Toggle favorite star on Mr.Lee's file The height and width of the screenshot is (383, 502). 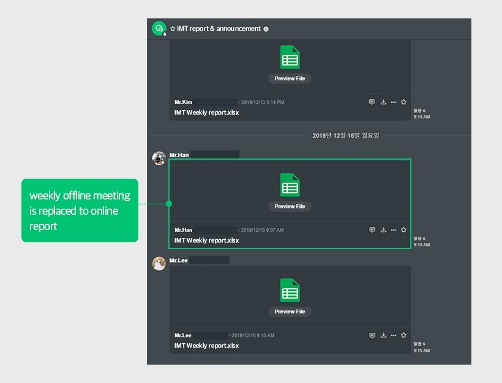point(403,335)
